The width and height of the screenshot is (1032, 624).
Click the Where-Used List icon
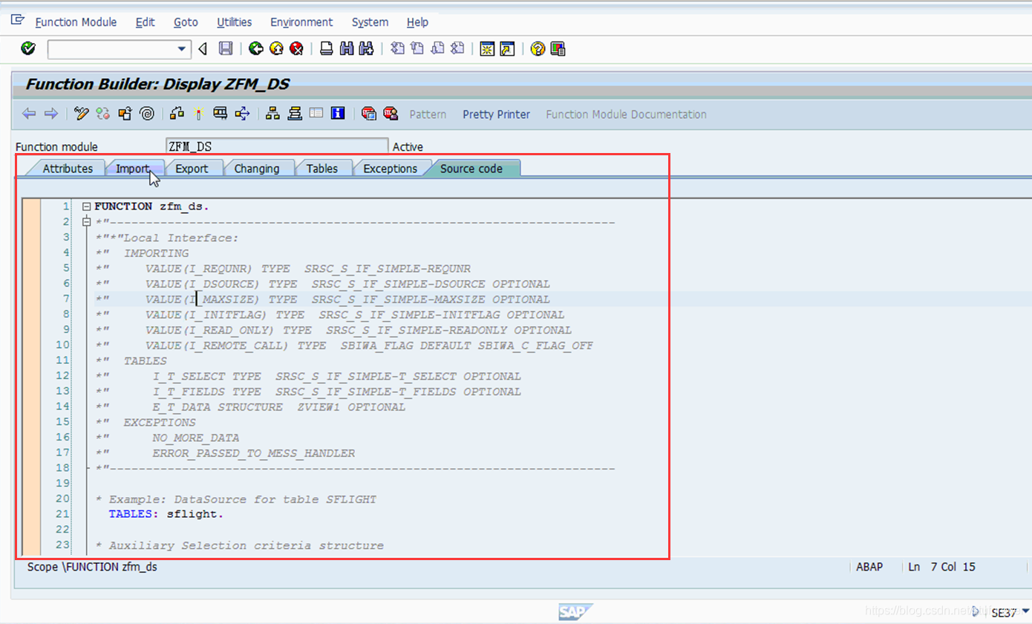click(242, 114)
